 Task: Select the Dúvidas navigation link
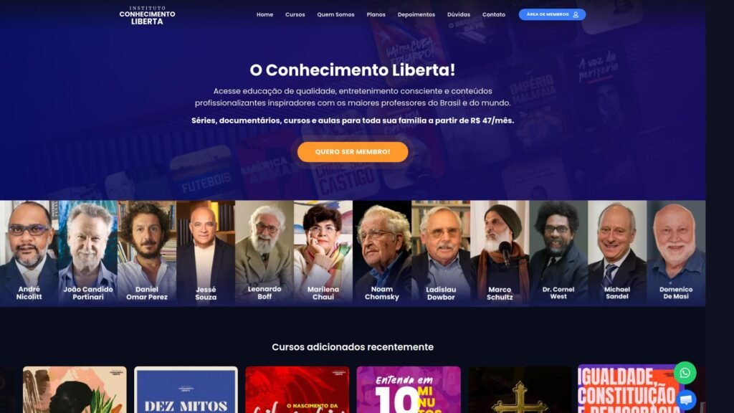tap(458, 14)
